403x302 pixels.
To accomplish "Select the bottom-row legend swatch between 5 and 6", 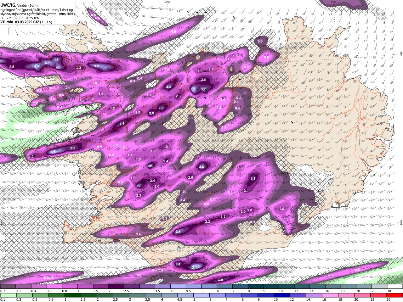I will [x=201, y=295].
